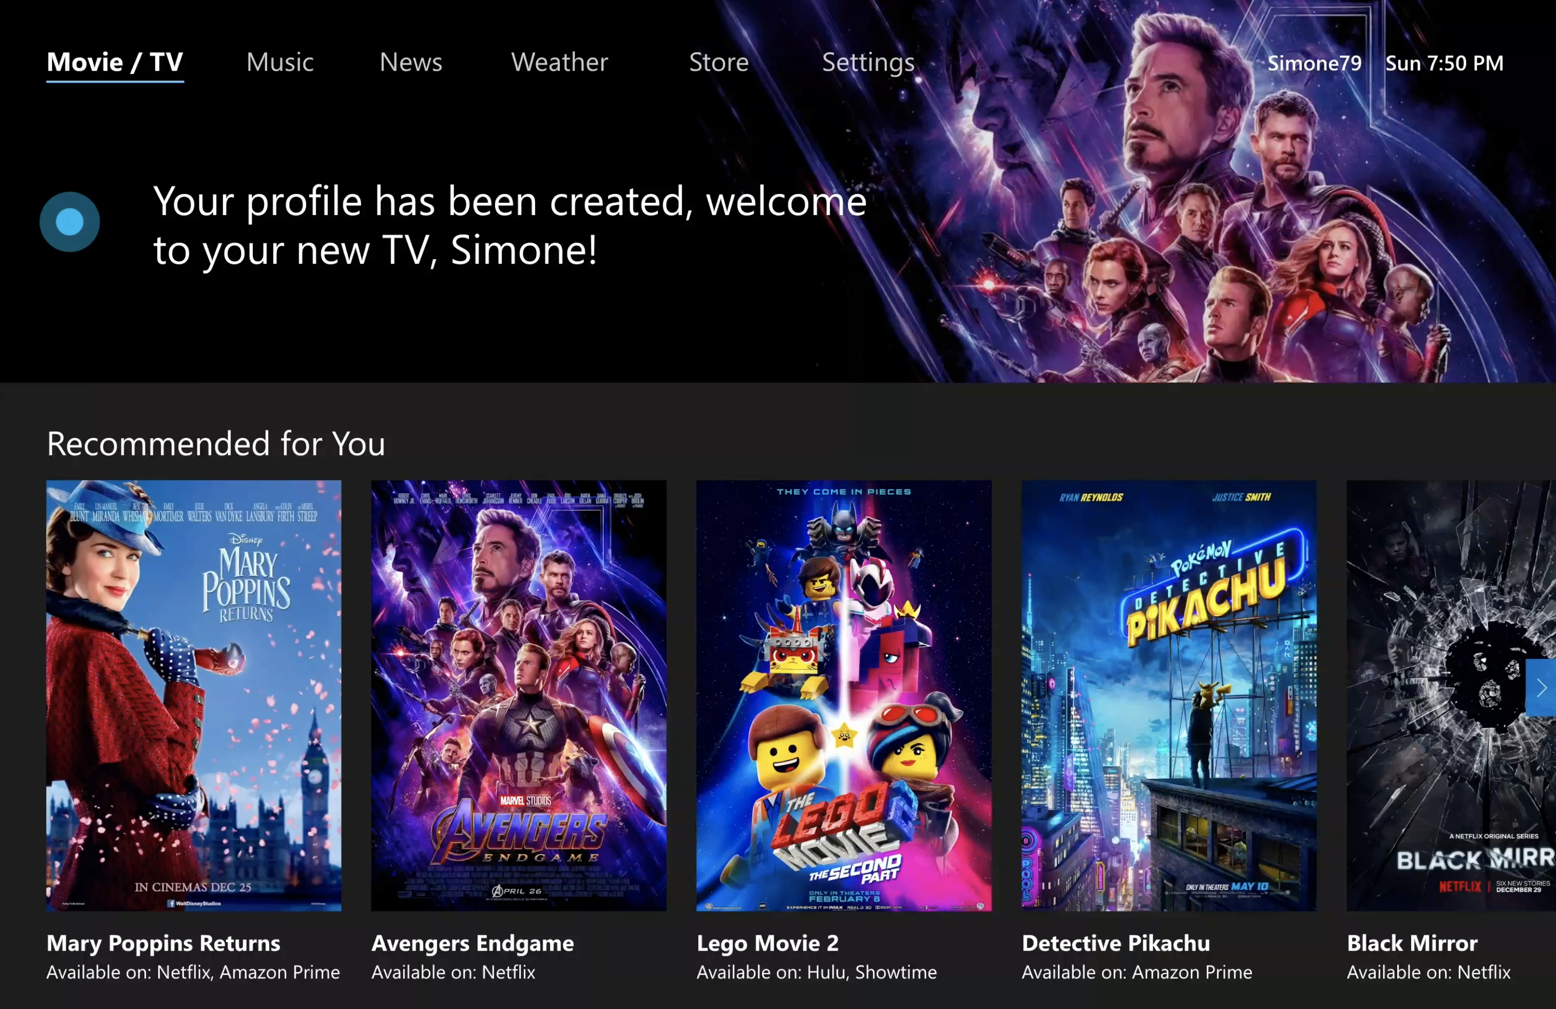Open the Avengers Endgame poster in recommendations

click(518, 696)
